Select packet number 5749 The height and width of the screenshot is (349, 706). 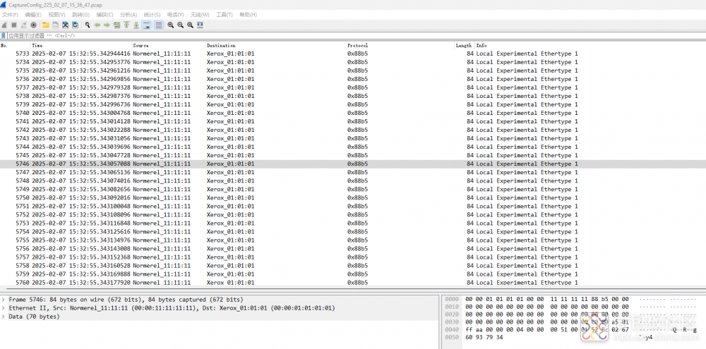(x=353, y=190)
